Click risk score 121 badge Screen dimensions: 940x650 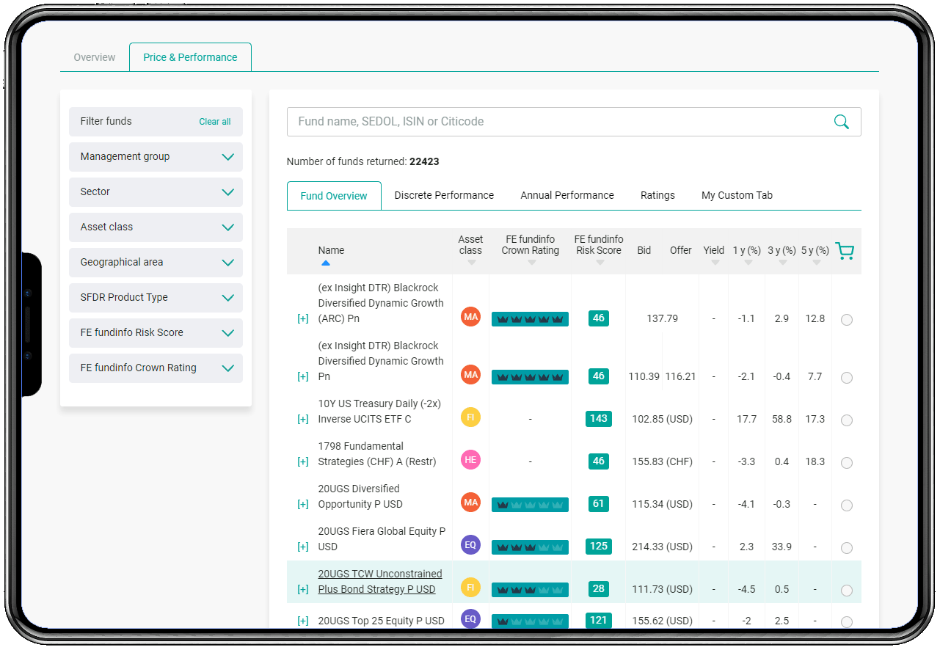pos(599,620)
